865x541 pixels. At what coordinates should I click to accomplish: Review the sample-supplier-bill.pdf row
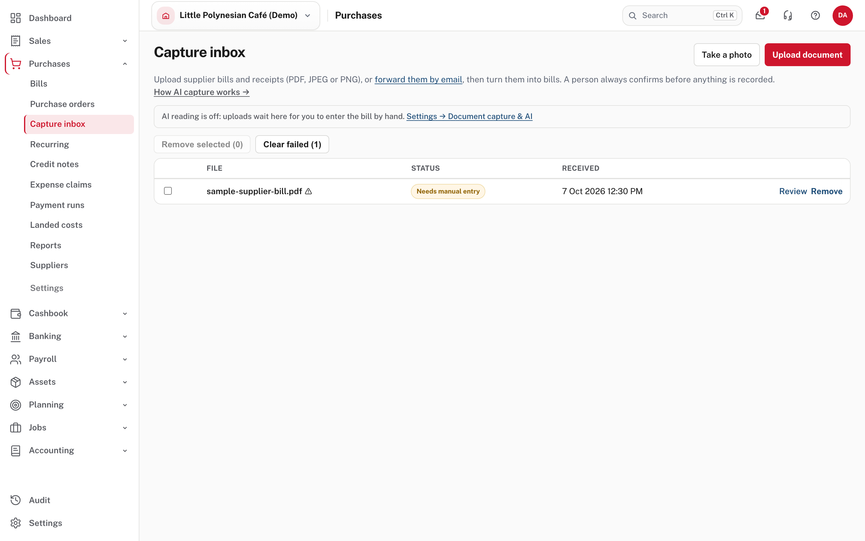pyautogui.click(x=793, y=191)
